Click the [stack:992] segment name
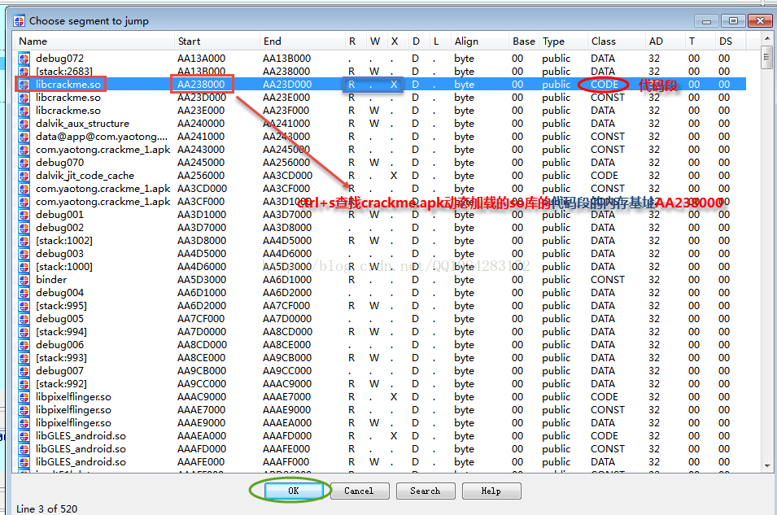The width and height of the screenshot is (777, 515). 61,384
